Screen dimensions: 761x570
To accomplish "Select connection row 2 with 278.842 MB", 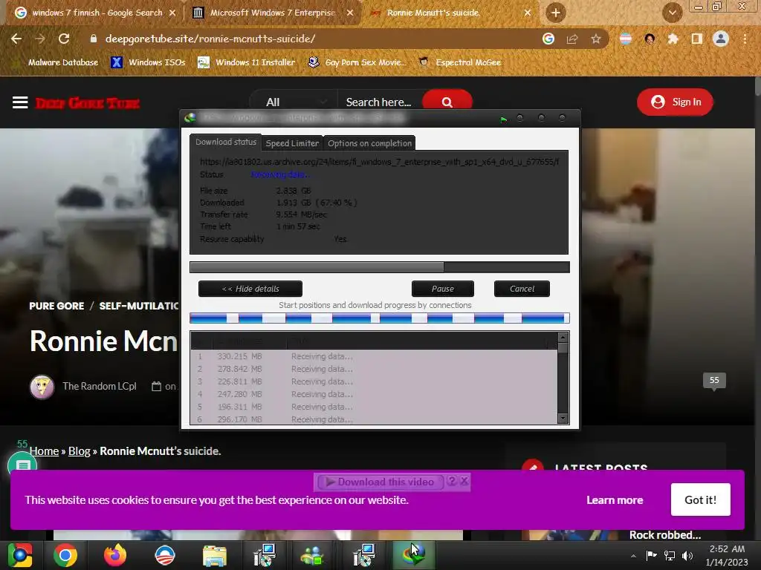I will pyautogui.click(x=375, y=369).
